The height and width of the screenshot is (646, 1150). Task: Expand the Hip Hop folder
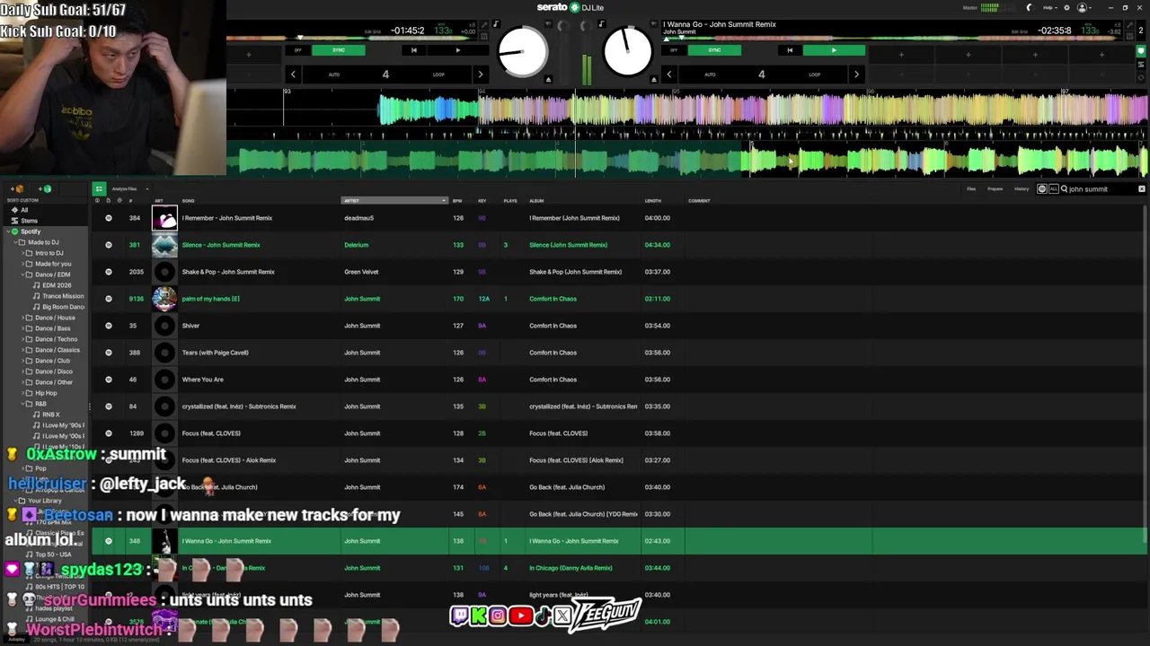22,393
